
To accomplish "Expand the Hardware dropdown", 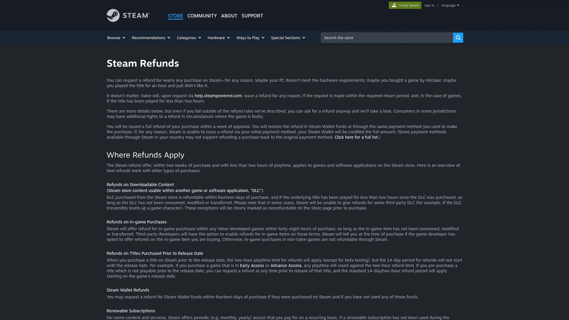I will pos(219,38).
